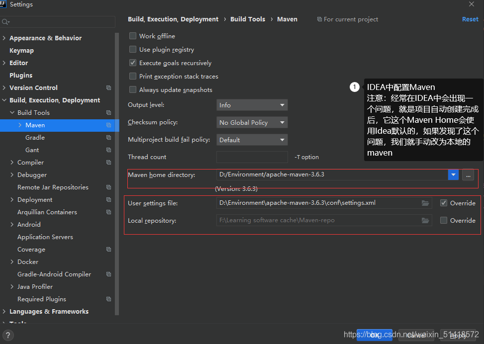The image size is (484, 344).
Task: Click the help question mark icon
Action: point(8,335)
